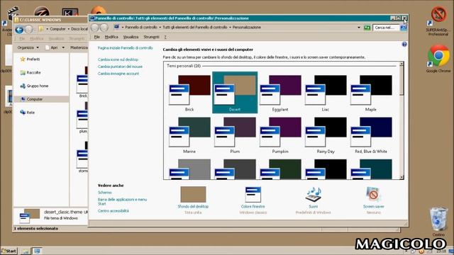Click Tutti gli elementi breadcrumb segment
The height and width of the screenshot is (255, 454).
pos(195,27)
